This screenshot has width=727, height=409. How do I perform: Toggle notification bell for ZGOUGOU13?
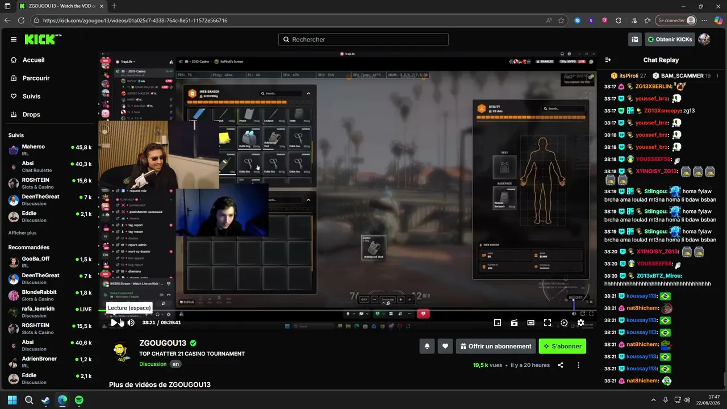coord(427,346)
